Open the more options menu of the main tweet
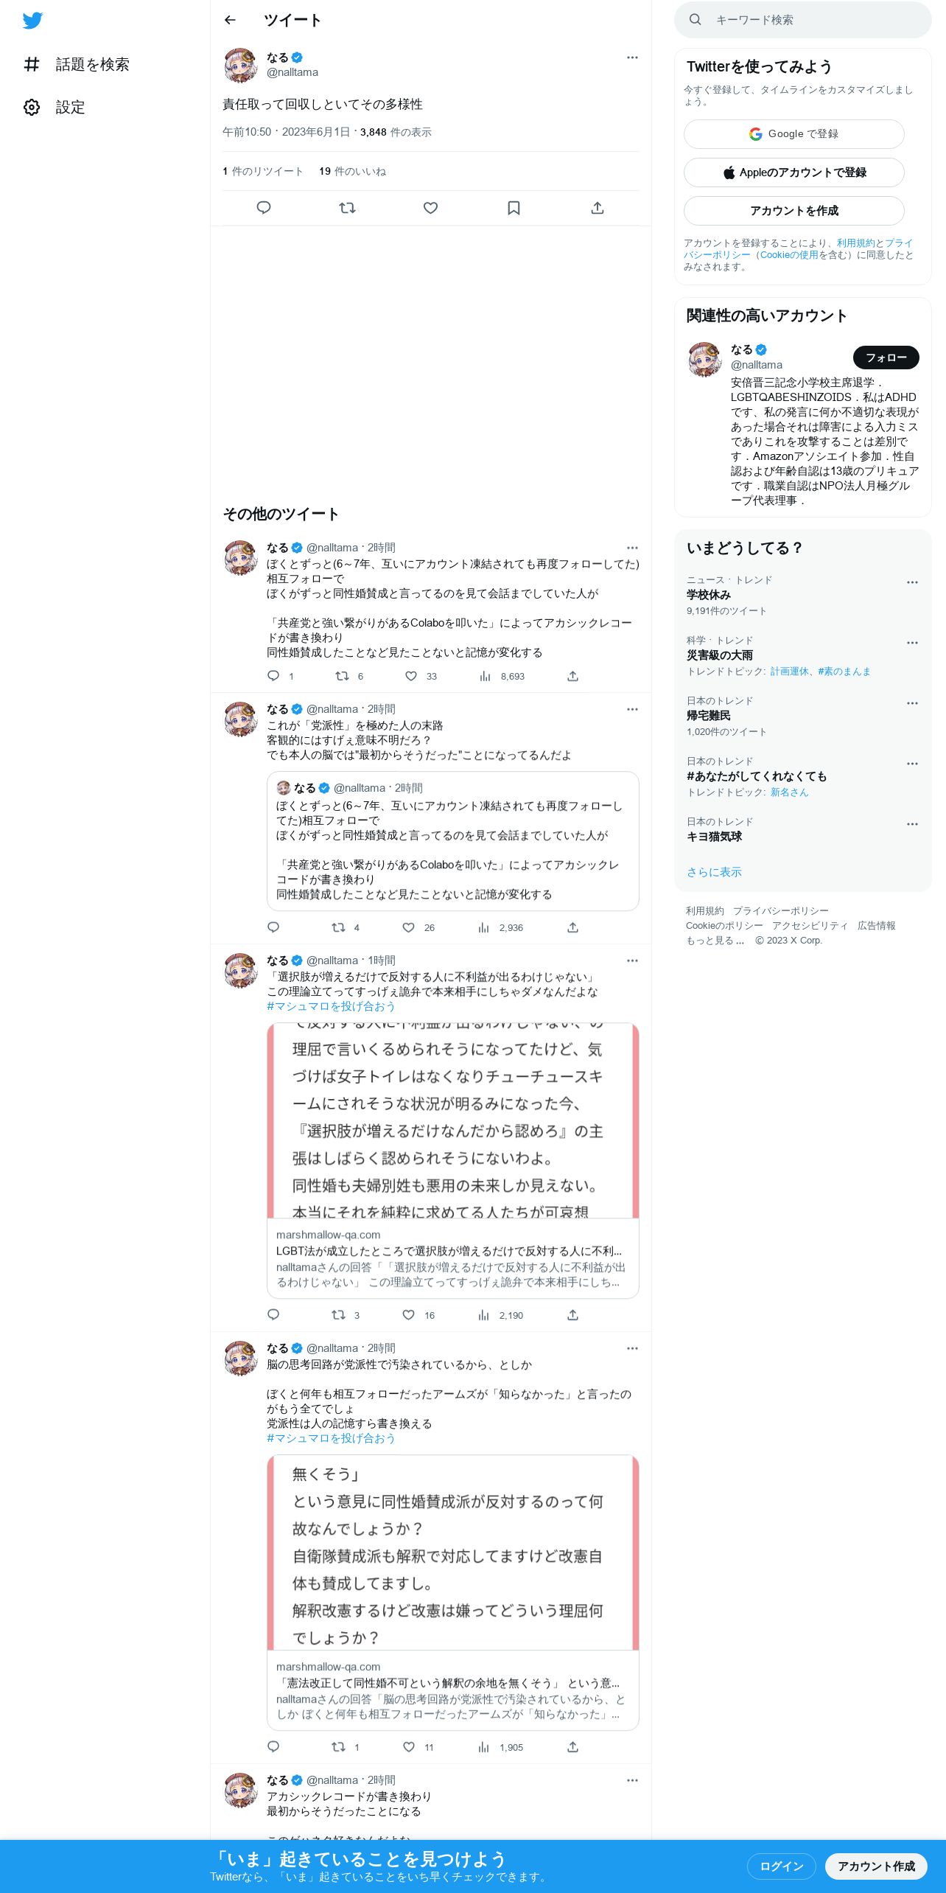The image size is (946, 1893). [632, 57]
